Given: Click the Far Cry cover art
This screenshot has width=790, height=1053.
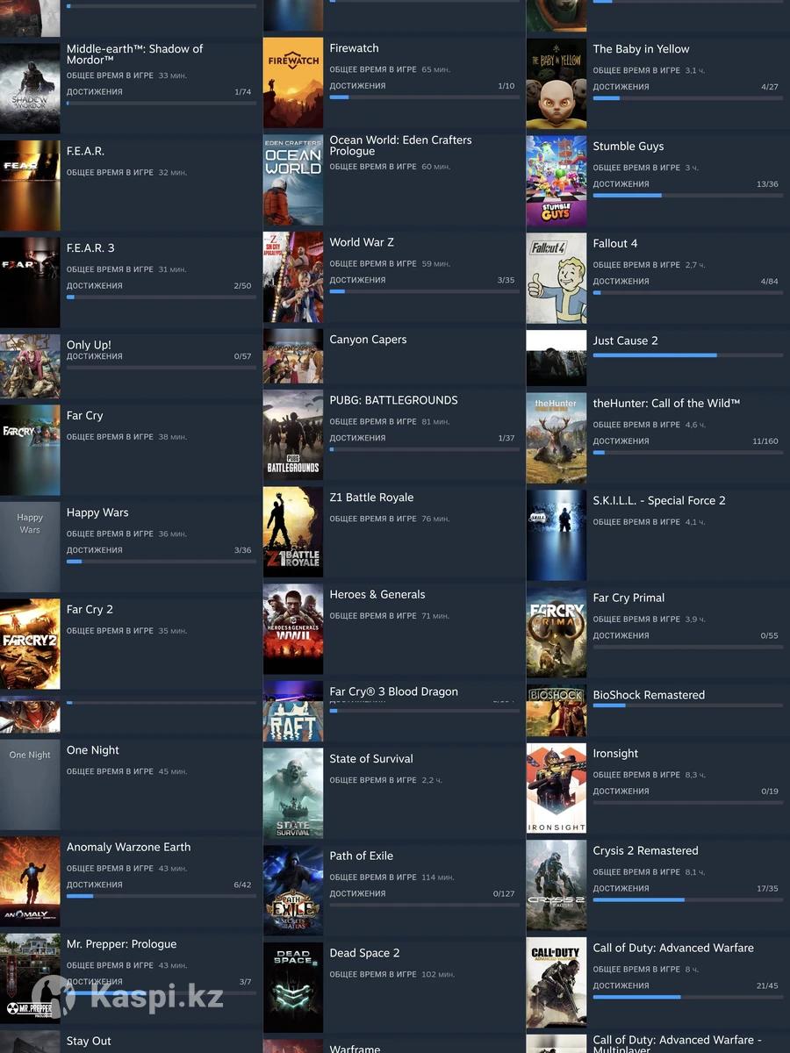Looking at the screenshot, I should [30, 450].
